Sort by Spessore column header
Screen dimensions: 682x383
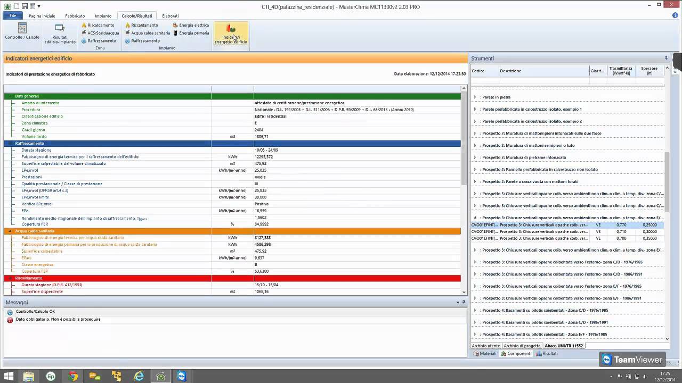point(649,71)
